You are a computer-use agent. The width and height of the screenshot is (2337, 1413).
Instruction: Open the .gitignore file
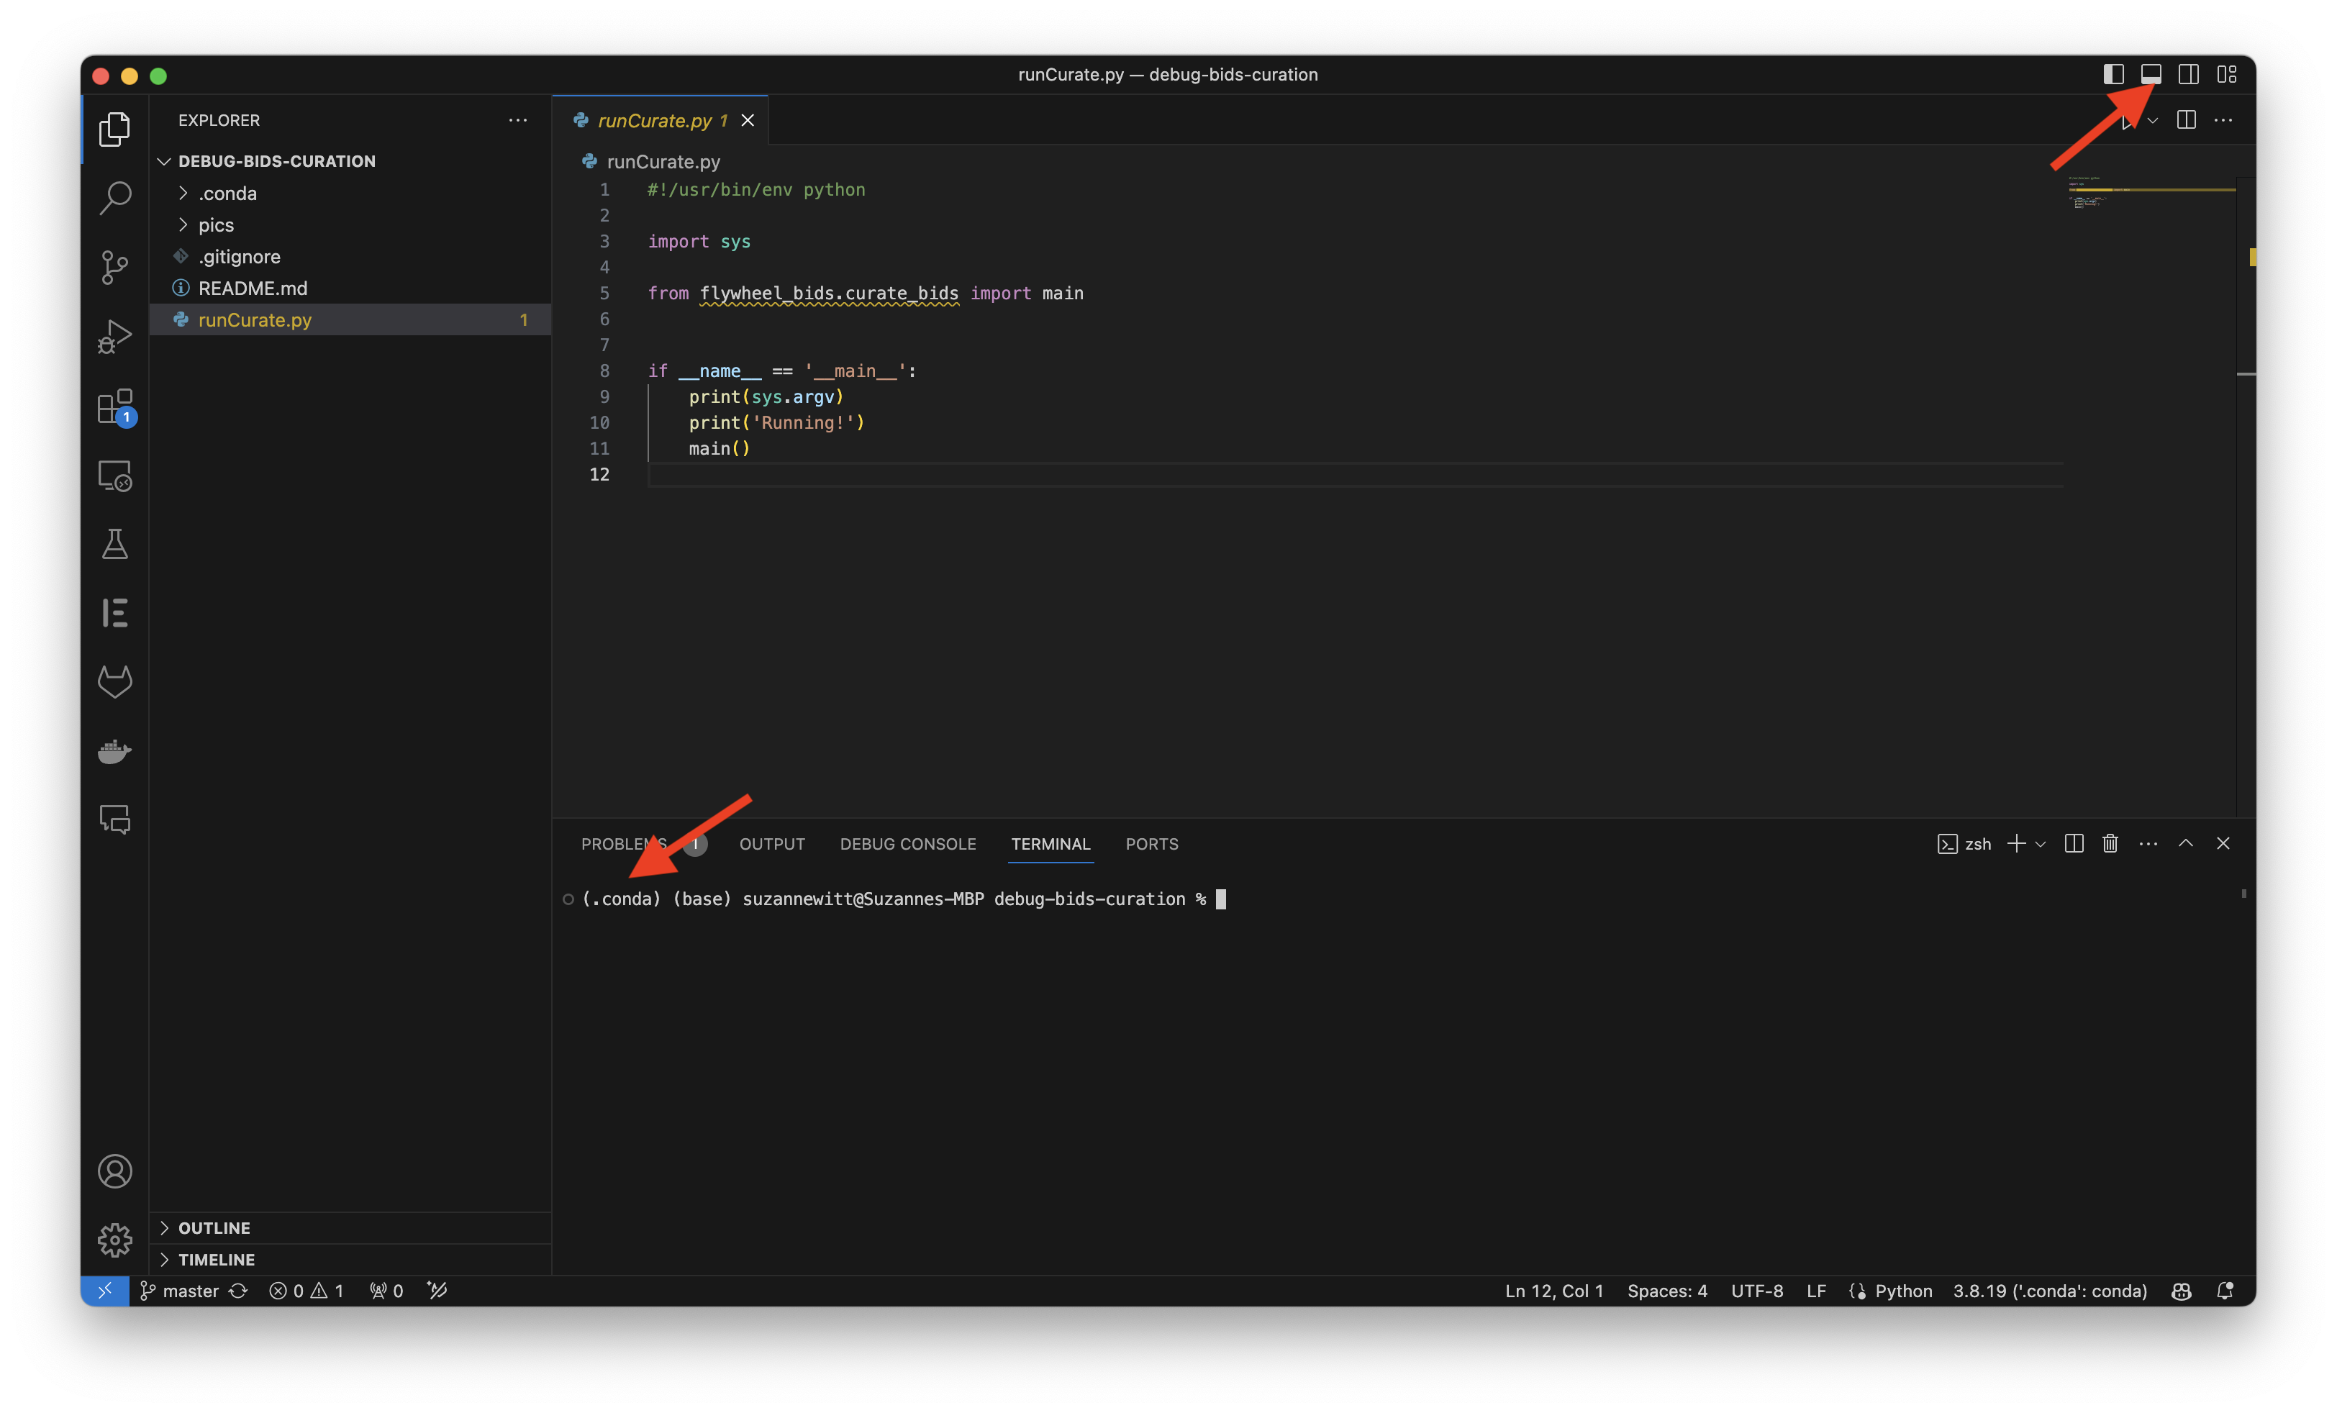350,256
